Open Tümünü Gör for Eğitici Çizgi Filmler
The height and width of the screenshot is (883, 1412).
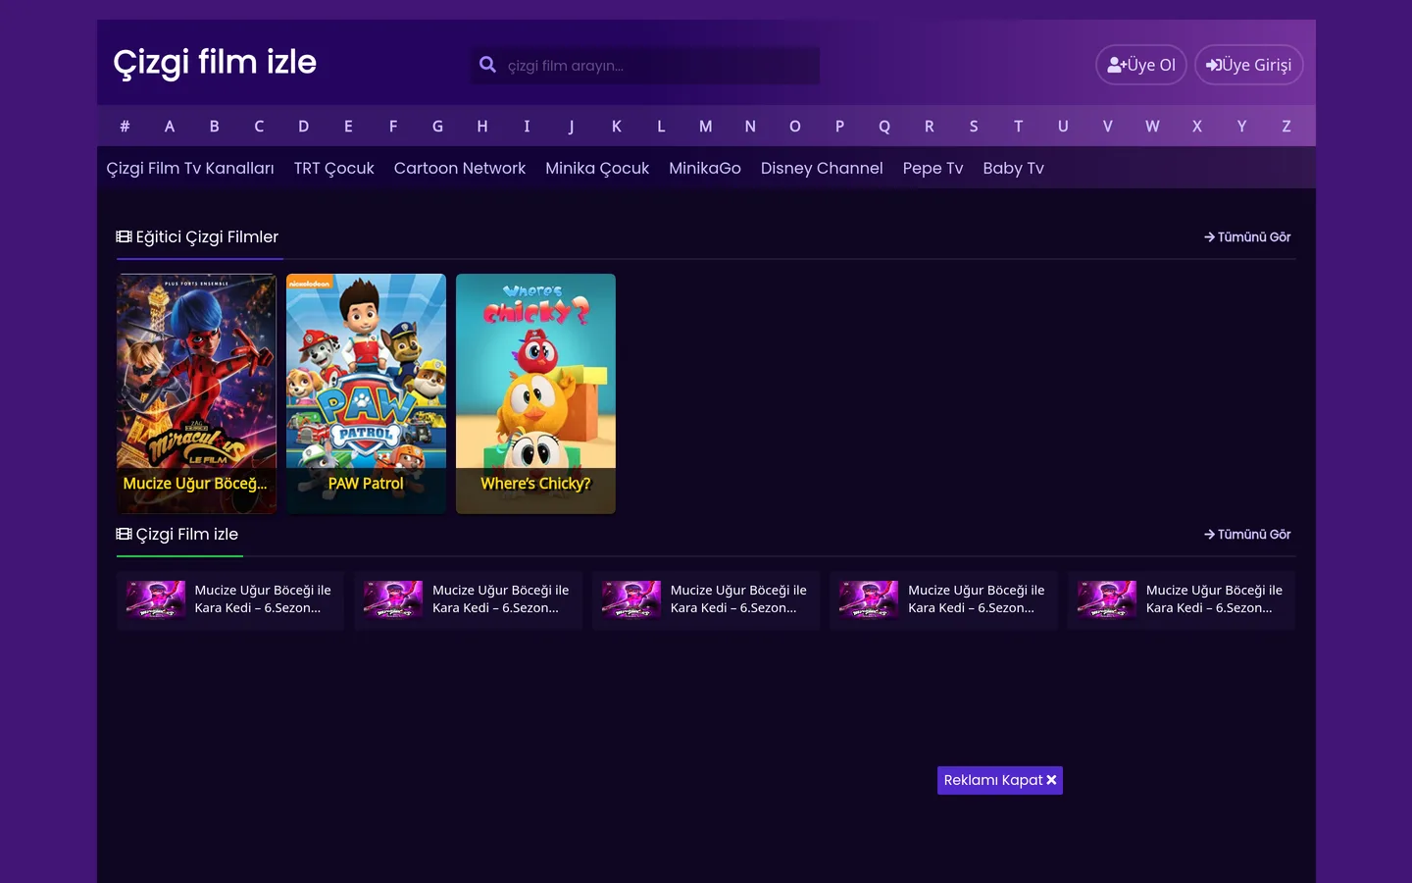(1247, 236)
